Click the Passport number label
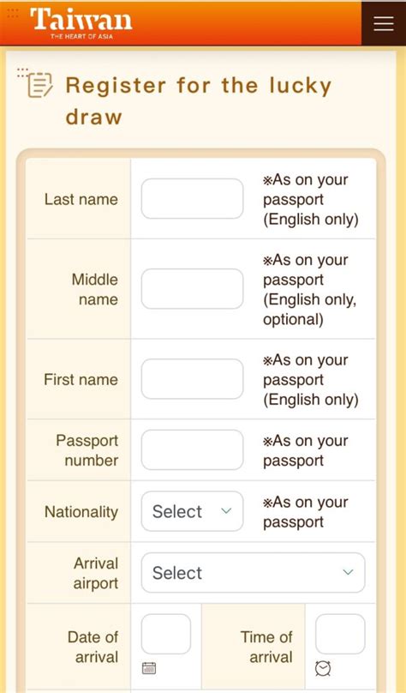406x693 pixels. click(x=87, y=450)
